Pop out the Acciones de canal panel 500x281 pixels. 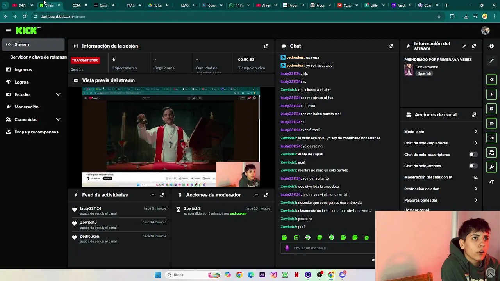(x=474, y=115)
